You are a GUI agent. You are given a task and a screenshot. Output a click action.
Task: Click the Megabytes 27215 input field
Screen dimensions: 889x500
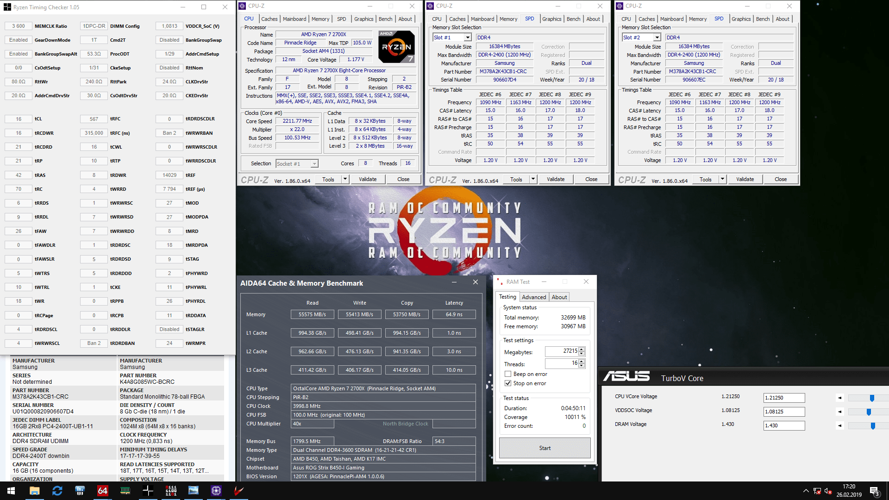562,351
